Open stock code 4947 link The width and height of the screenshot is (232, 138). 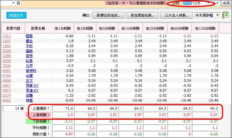(7, 86)
